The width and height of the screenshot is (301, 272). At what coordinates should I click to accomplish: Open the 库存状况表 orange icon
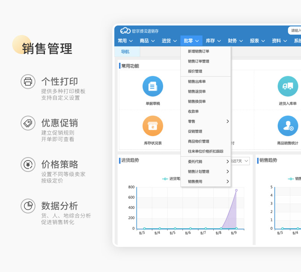pyautogui.click(x=153, y=126)
